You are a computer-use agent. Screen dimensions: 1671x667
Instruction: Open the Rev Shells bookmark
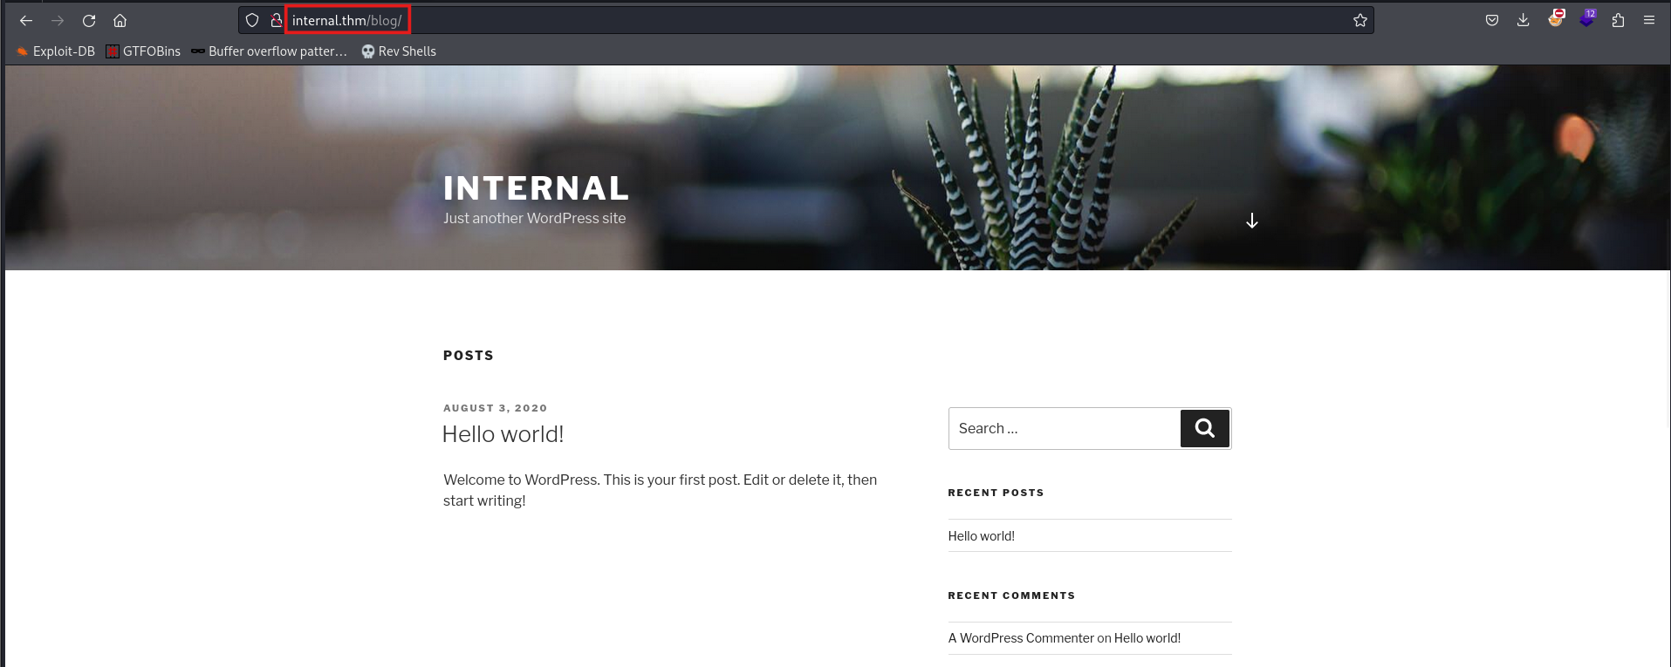click(399, 51)
